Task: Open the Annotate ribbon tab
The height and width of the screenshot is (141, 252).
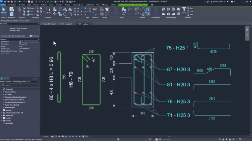Action: [59, 5]
